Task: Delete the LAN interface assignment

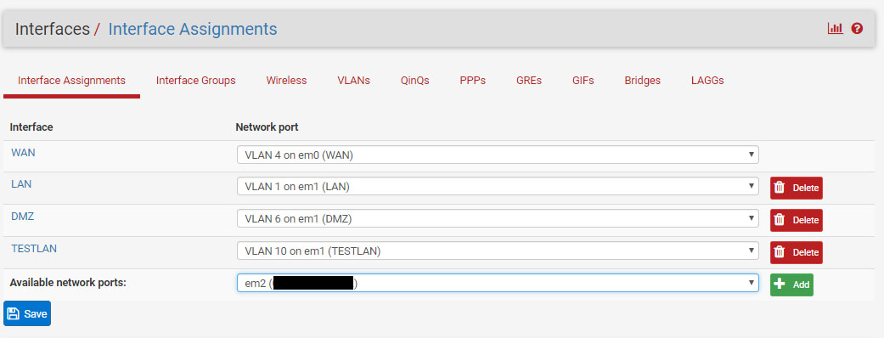Action: (797, 188)
